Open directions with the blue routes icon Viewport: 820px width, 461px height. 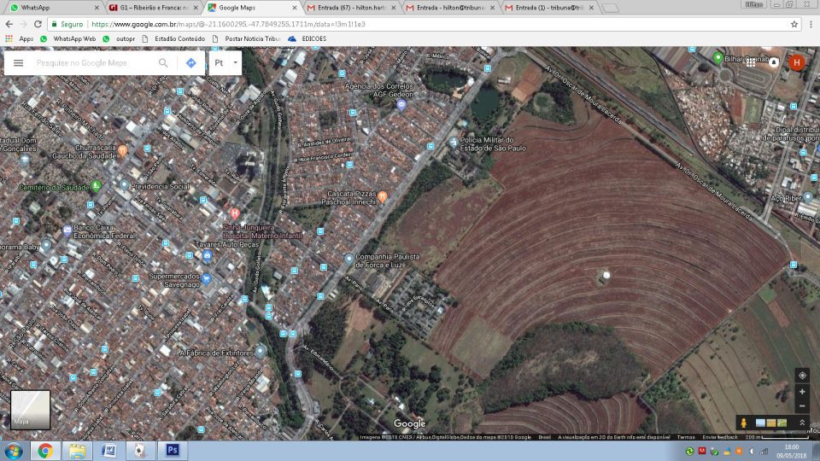point(190,63)
